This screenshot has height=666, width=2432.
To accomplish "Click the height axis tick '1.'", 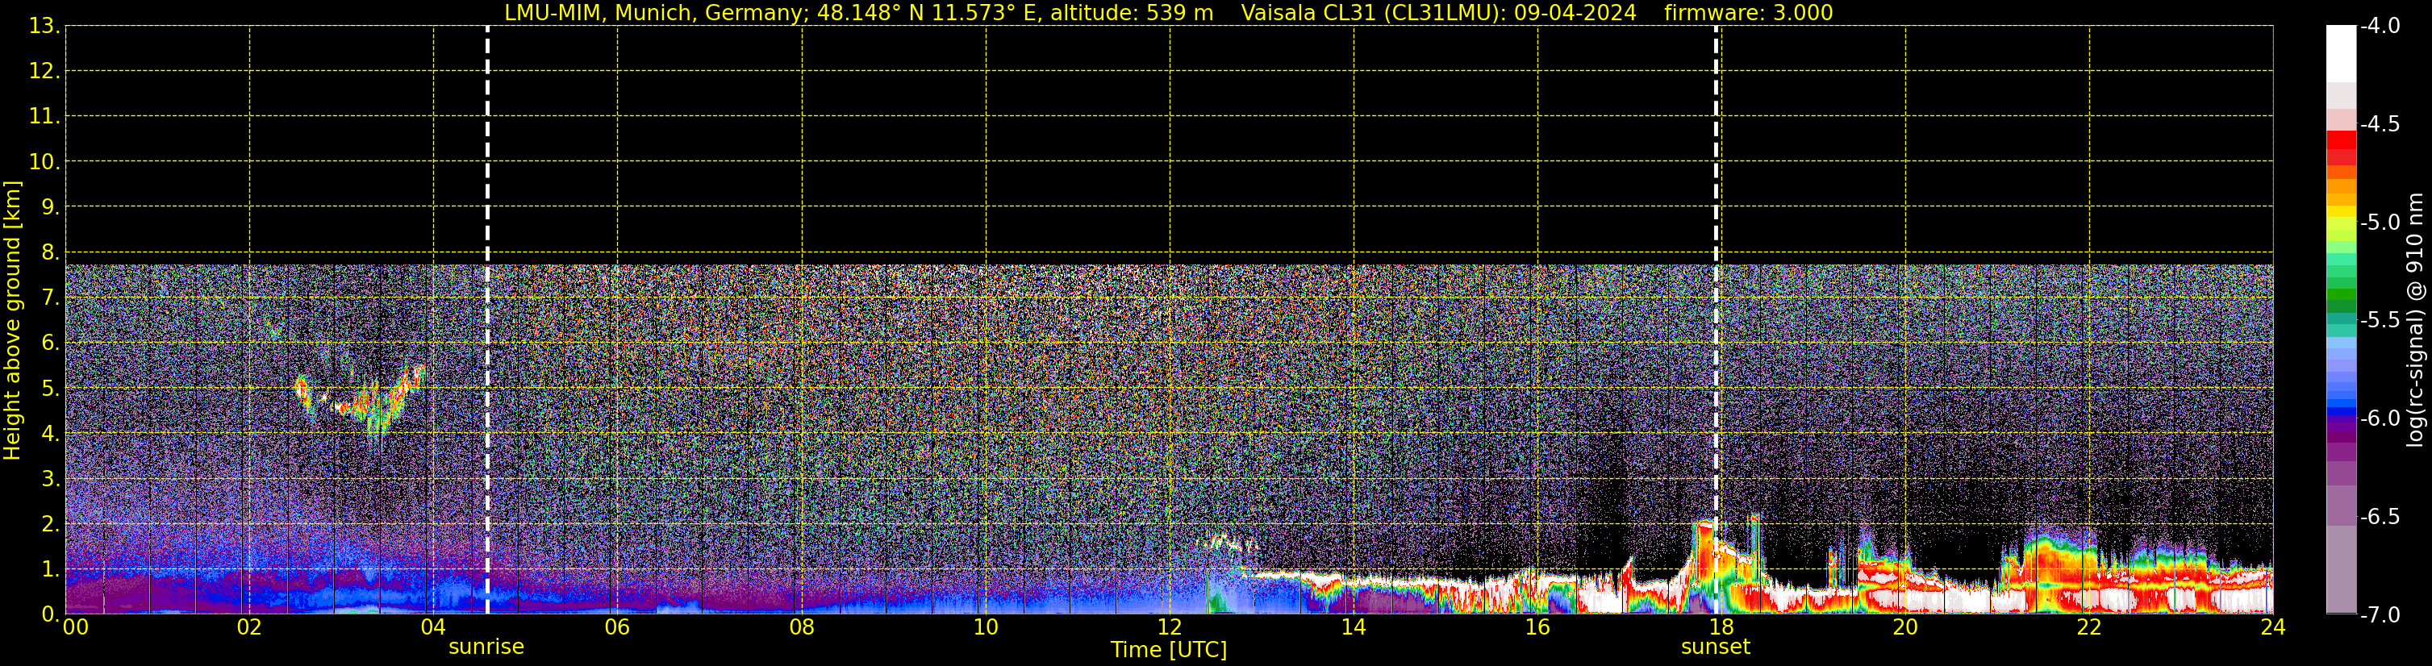I will point(50,568).
